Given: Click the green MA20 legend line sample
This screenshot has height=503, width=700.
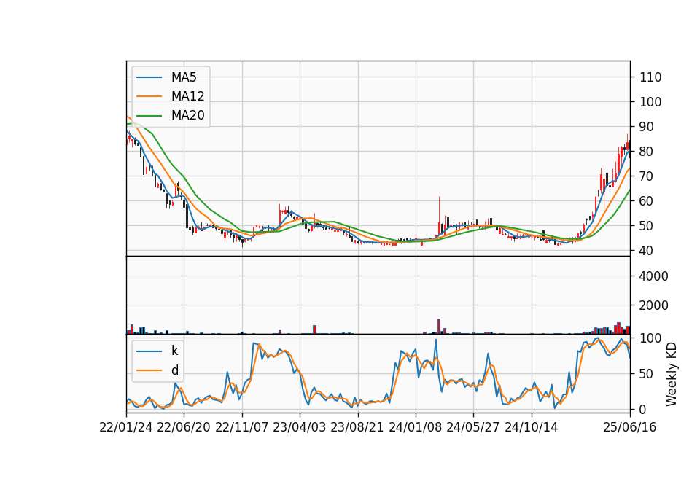Looking at the screenshot, I should click(x=149, y=115).
